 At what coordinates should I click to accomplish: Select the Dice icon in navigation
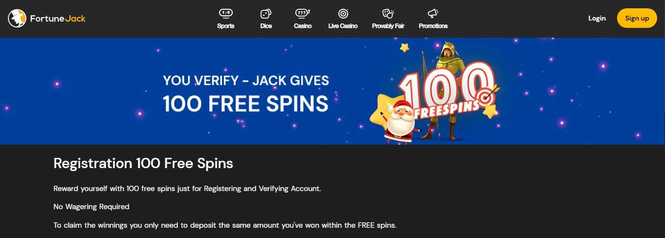266,13
